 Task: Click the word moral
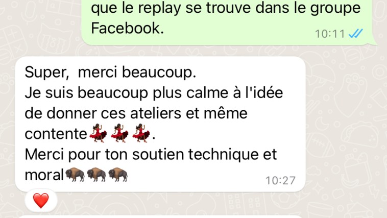point(44,175)
